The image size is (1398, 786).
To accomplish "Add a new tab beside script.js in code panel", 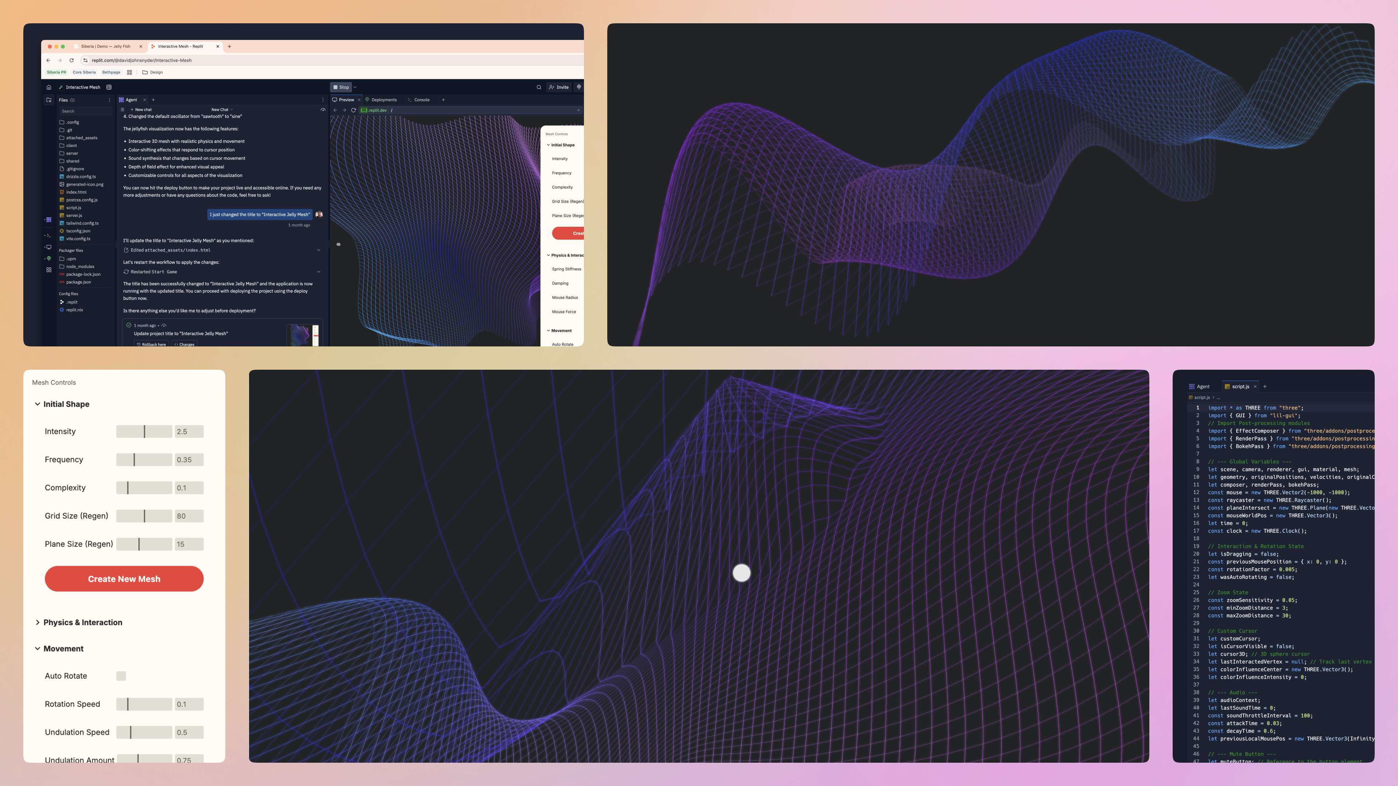I will [x=1264, y=387].
